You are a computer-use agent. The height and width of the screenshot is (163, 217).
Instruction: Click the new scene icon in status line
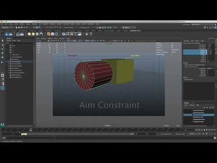tap(17, 28)
